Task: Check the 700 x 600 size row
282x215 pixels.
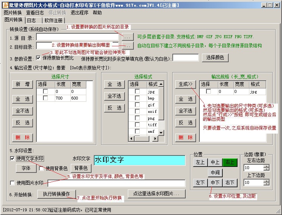Action: [x=45, y=98]
